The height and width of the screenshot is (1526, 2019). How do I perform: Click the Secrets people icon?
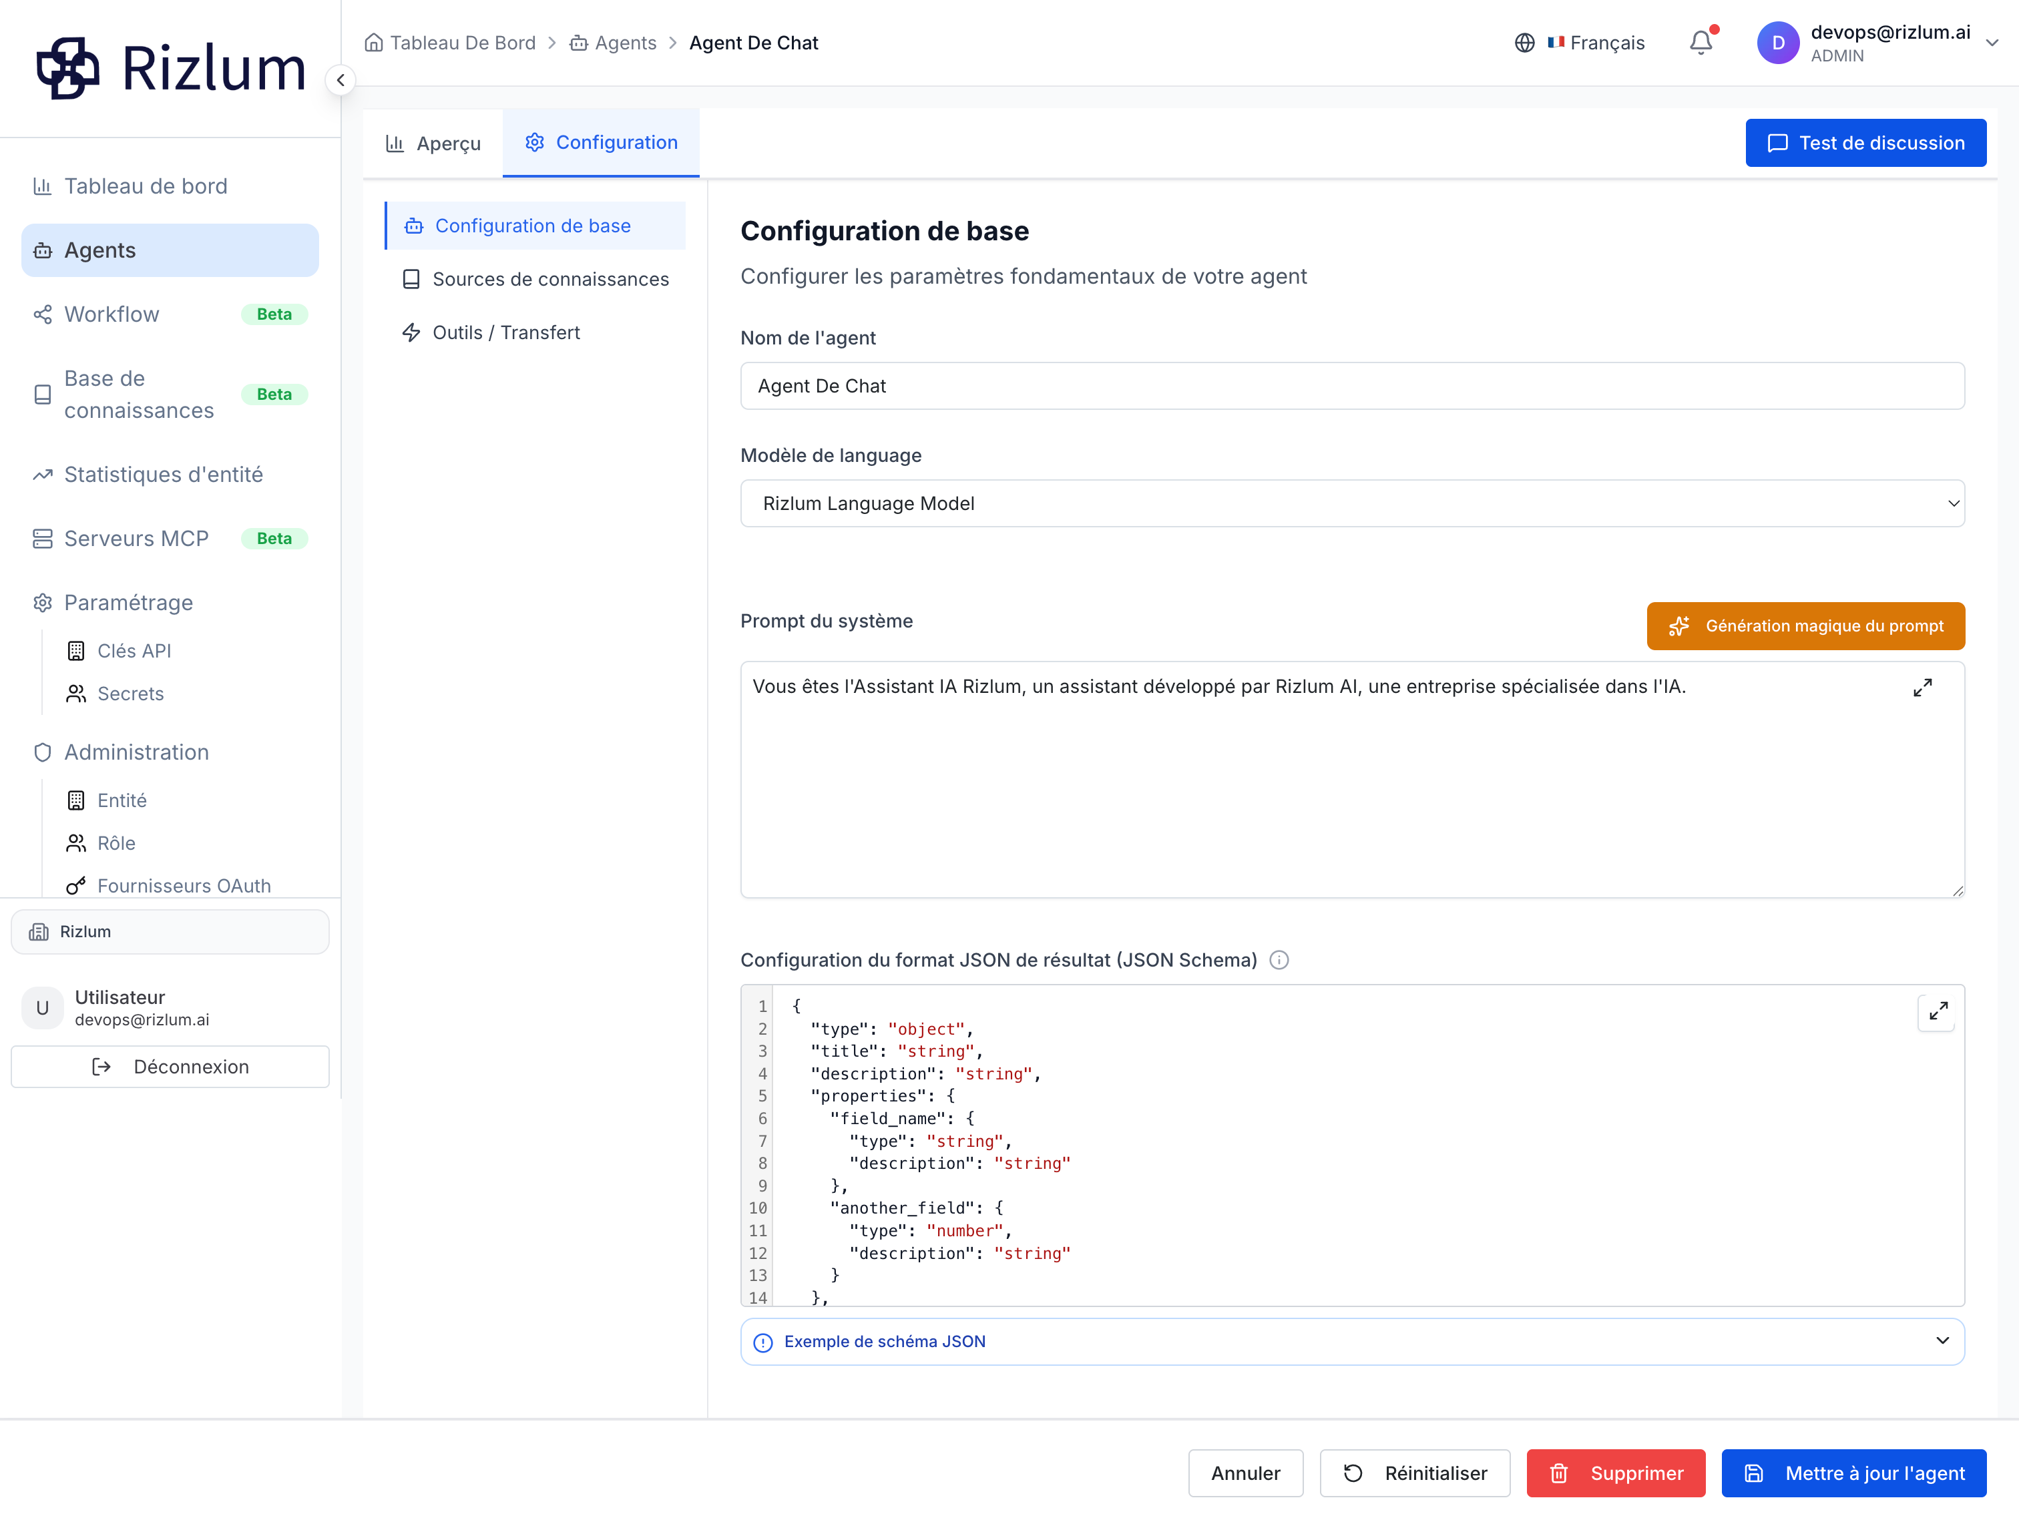(x=75, y=694)
